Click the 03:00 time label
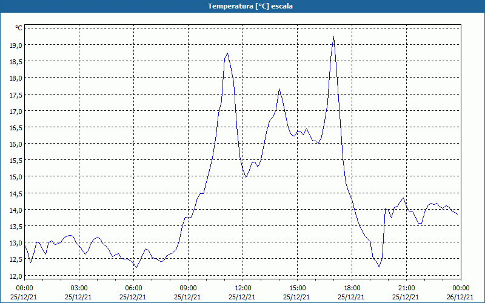Screen dimensions: 485x303 pyautogui.click(x=79, y=288)
